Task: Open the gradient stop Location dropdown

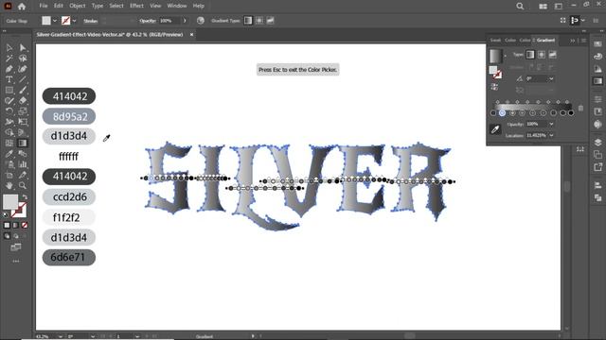Action: point(551,135)
